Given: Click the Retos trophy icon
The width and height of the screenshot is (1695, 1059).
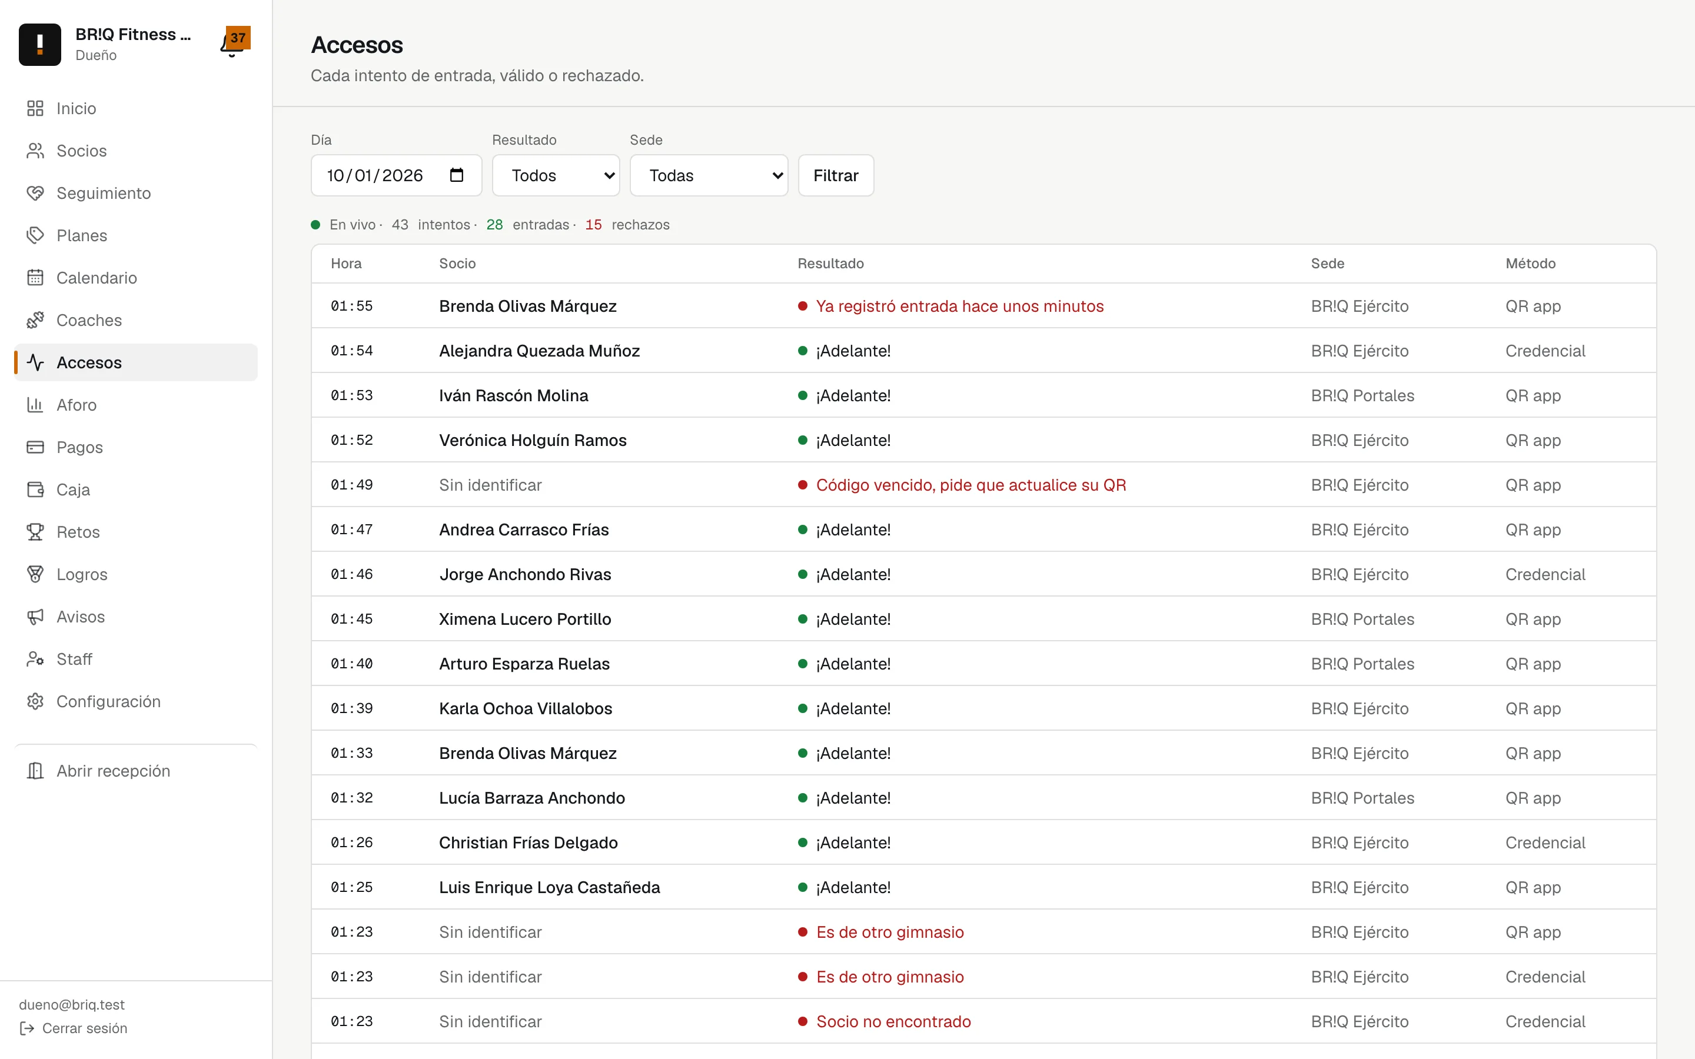Looking at the screenshot, I should [35, 532].
